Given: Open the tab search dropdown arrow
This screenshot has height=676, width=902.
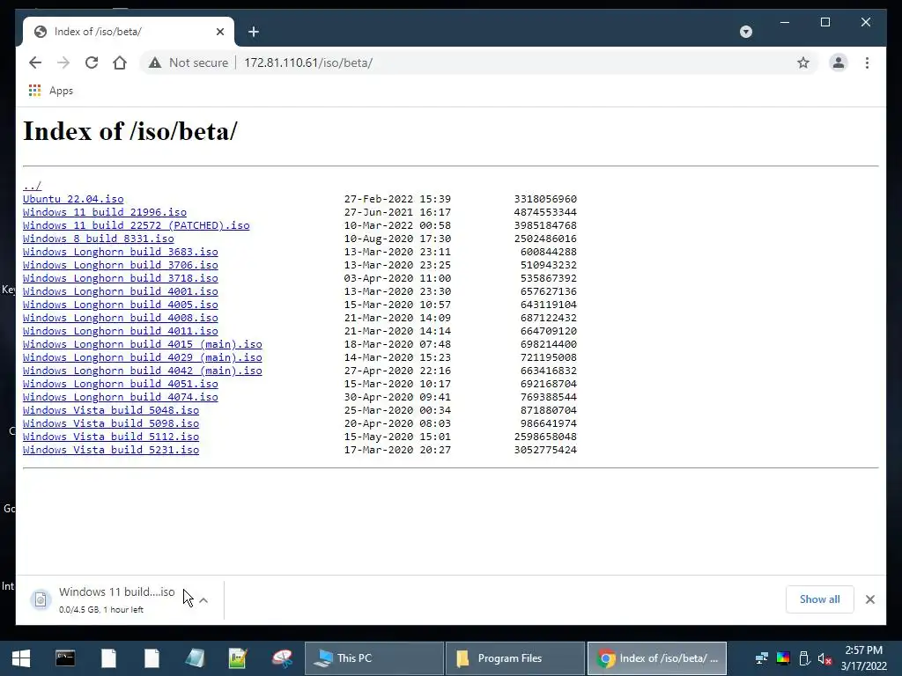Looking at the screenshot, I should point(746,32).
